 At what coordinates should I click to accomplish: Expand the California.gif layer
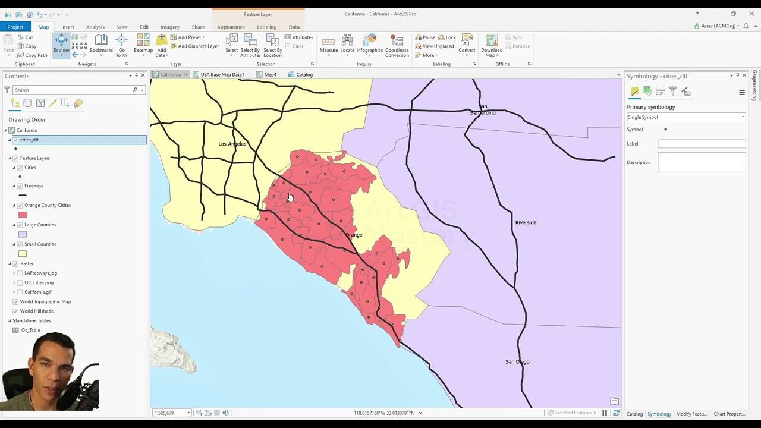14,292
